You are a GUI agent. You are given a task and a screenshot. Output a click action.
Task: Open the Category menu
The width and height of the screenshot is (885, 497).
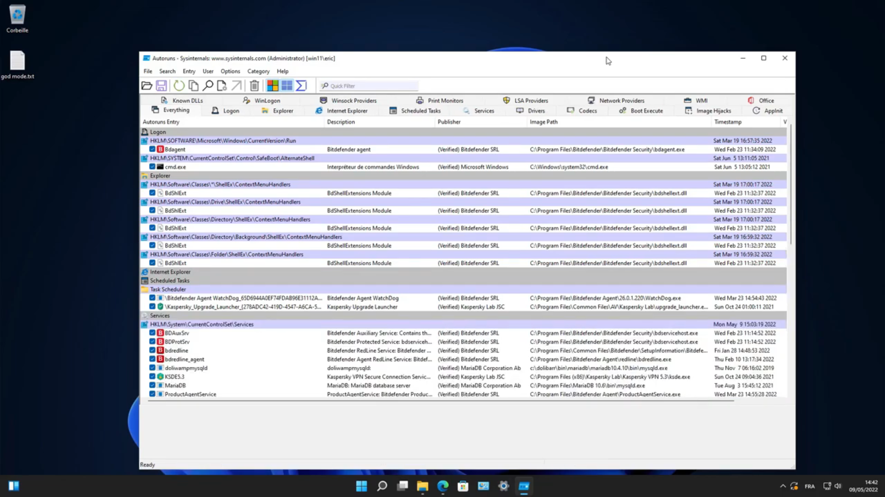[258, 71]
